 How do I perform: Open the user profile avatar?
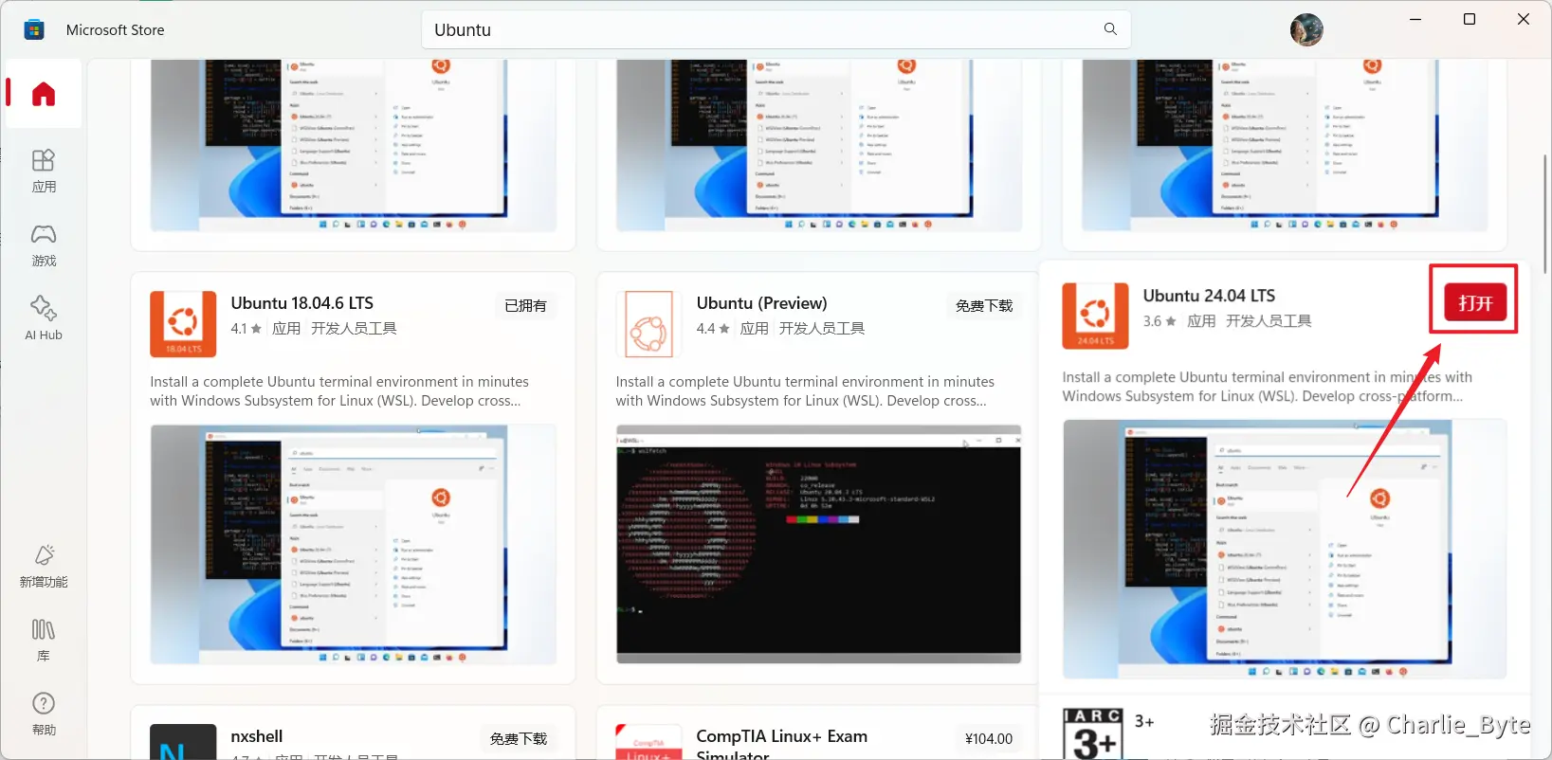(x=1306, y=29)
